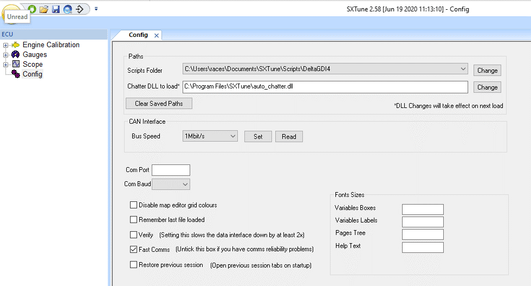
Task: Select the Engine Calibration engine icon
Action: [x=15, y=45]
